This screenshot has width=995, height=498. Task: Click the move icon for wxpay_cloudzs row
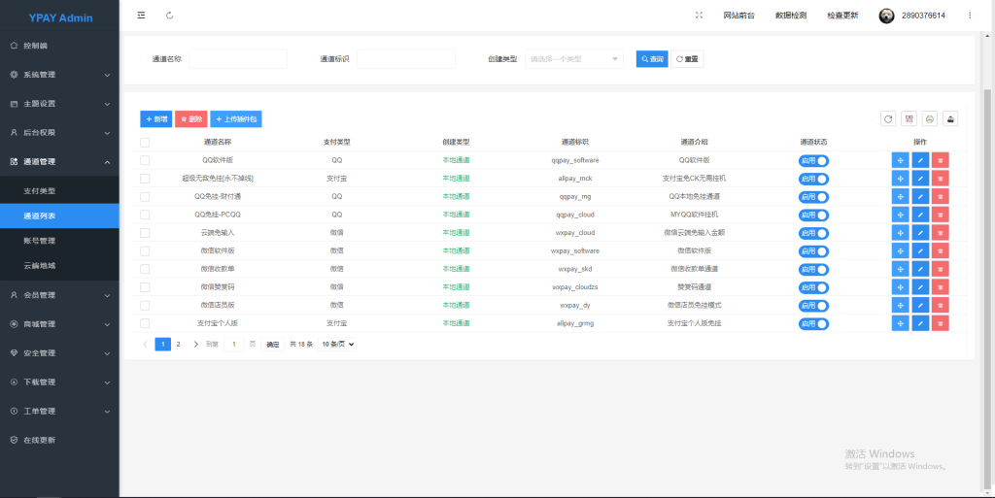click(x=900, y=287)
